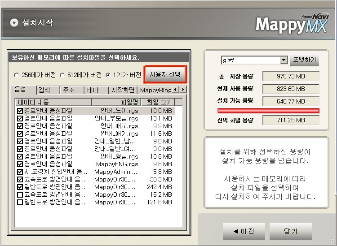Click the ◀ 이전 button
The height and width of the screenshot is (246, 337).
[244, 231]
